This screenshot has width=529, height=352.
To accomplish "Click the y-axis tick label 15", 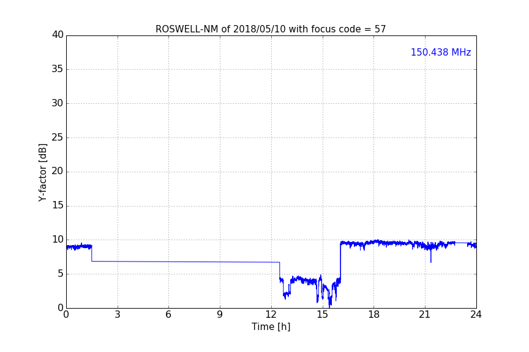I will tap(58, 205).
